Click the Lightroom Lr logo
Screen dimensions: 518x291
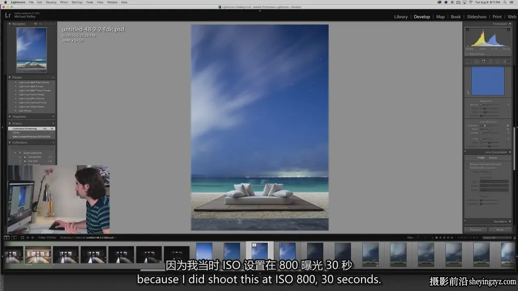8,15
